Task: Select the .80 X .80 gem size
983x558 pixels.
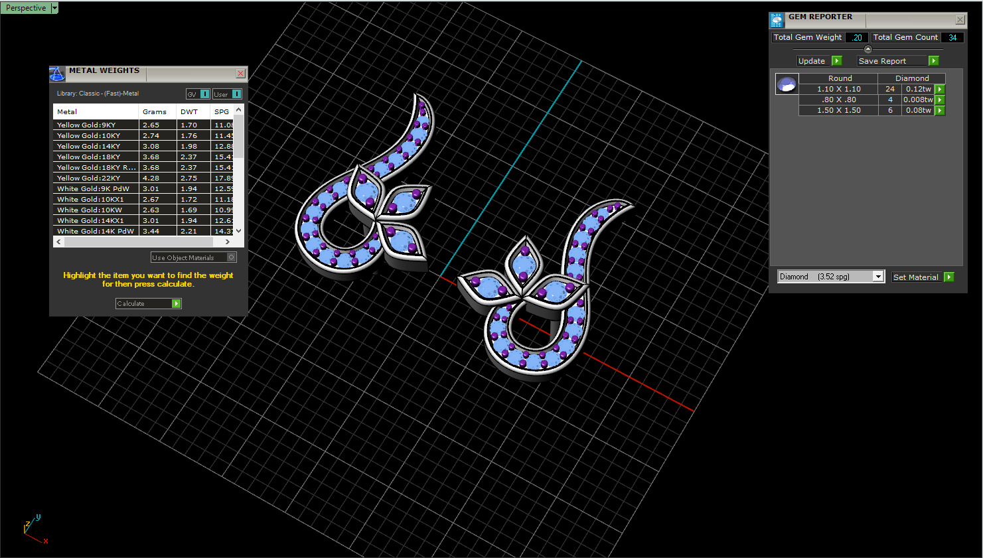Action: coord(839,100)
